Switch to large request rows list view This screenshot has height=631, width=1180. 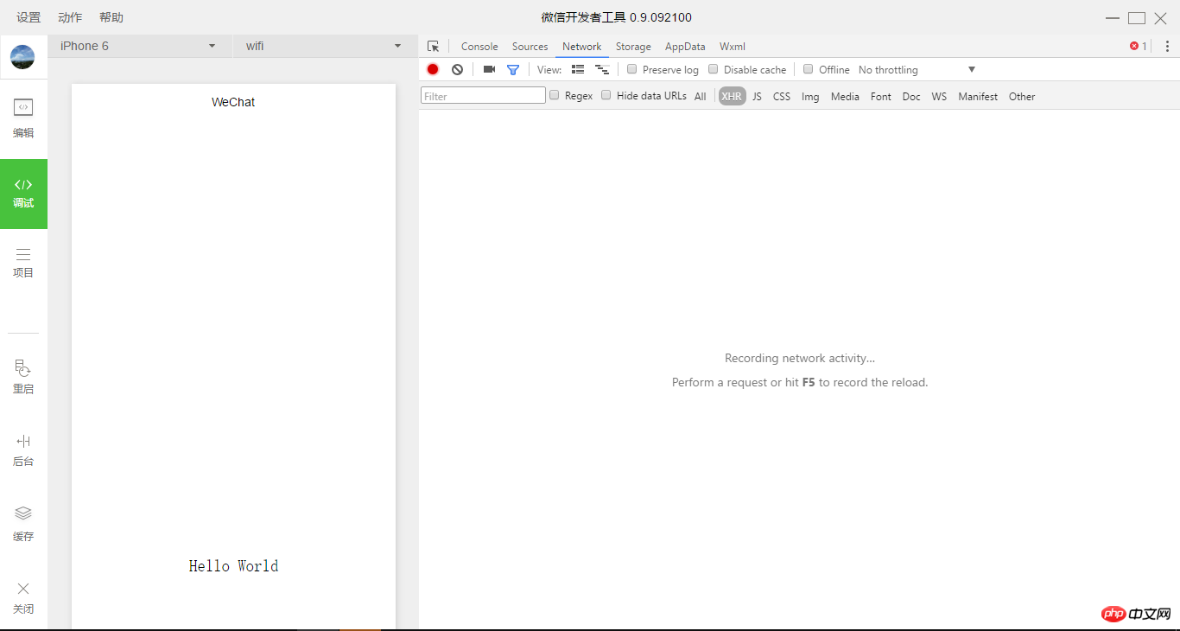[x=578, y=69]
